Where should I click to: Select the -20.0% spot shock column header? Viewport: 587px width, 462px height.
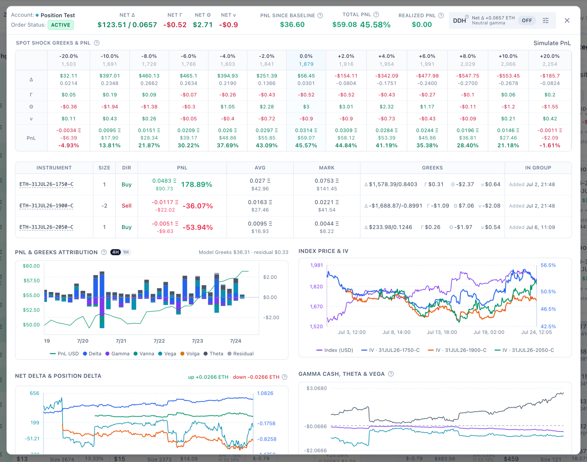(68, 60)
